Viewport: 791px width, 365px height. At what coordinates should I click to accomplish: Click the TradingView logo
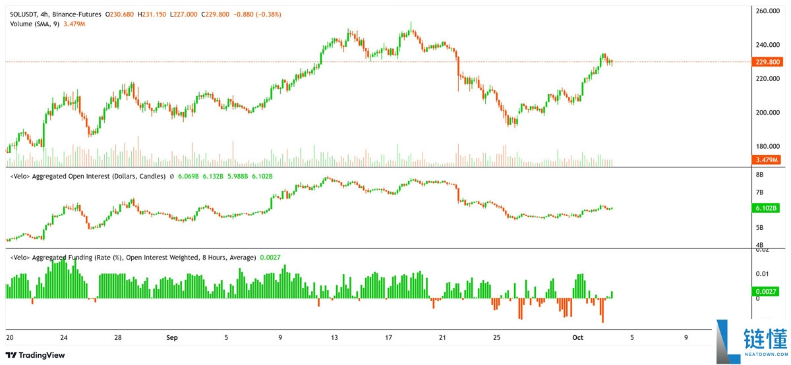(36, 354)
